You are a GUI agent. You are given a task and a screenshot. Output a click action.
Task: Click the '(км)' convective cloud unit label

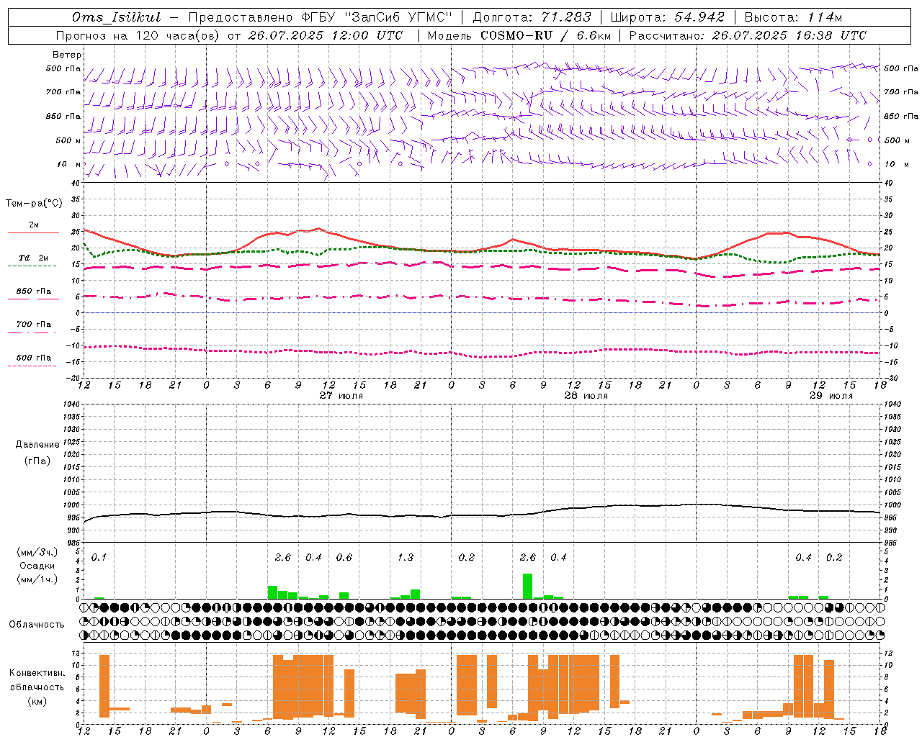pyautogui.click(x=37, y=701)
